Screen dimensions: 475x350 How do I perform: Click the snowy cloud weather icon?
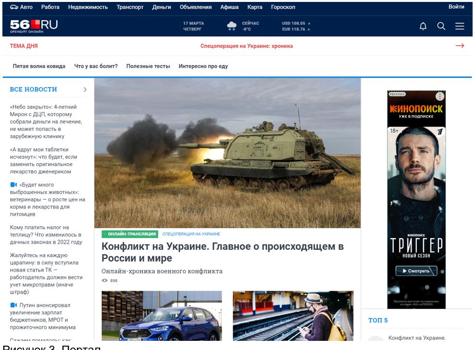click(x=232, y=25)
